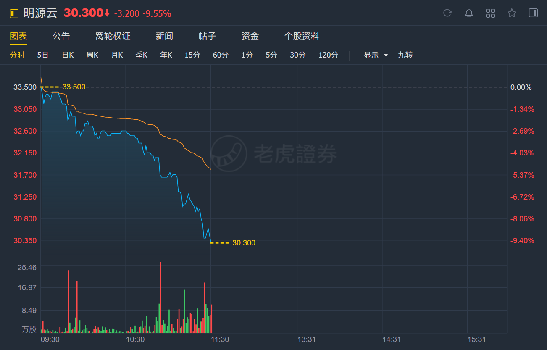Image resolution: width=547 pixels, height=350 pixels.
Task: Switch to 新闻 tab
Action: tap(164, 36)
